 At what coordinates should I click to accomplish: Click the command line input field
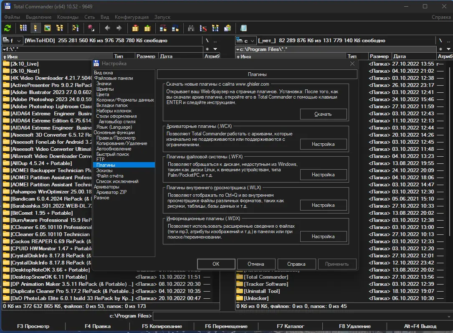301,315
